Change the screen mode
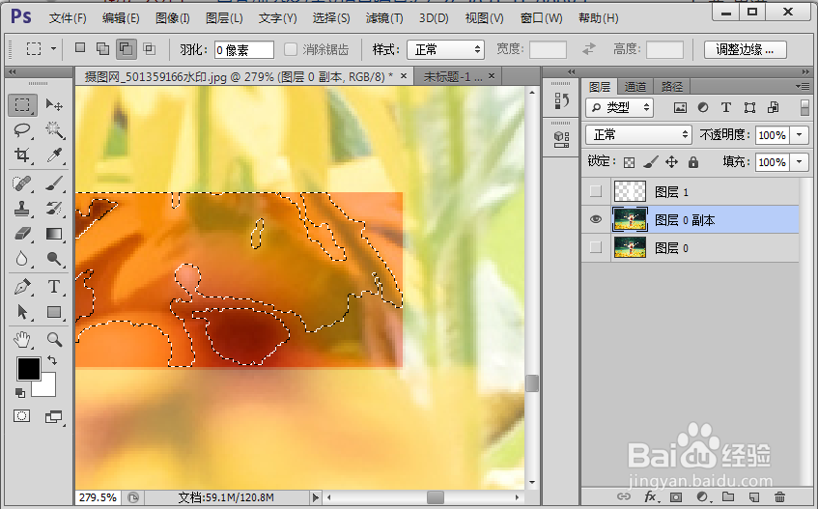818x509 pixels. [53, 416]
